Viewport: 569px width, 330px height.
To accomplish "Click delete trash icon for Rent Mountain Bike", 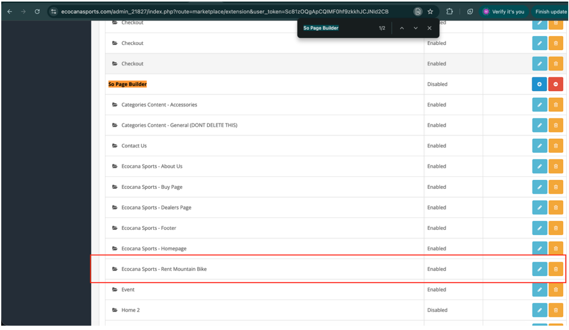I will (x=556, y=269).
